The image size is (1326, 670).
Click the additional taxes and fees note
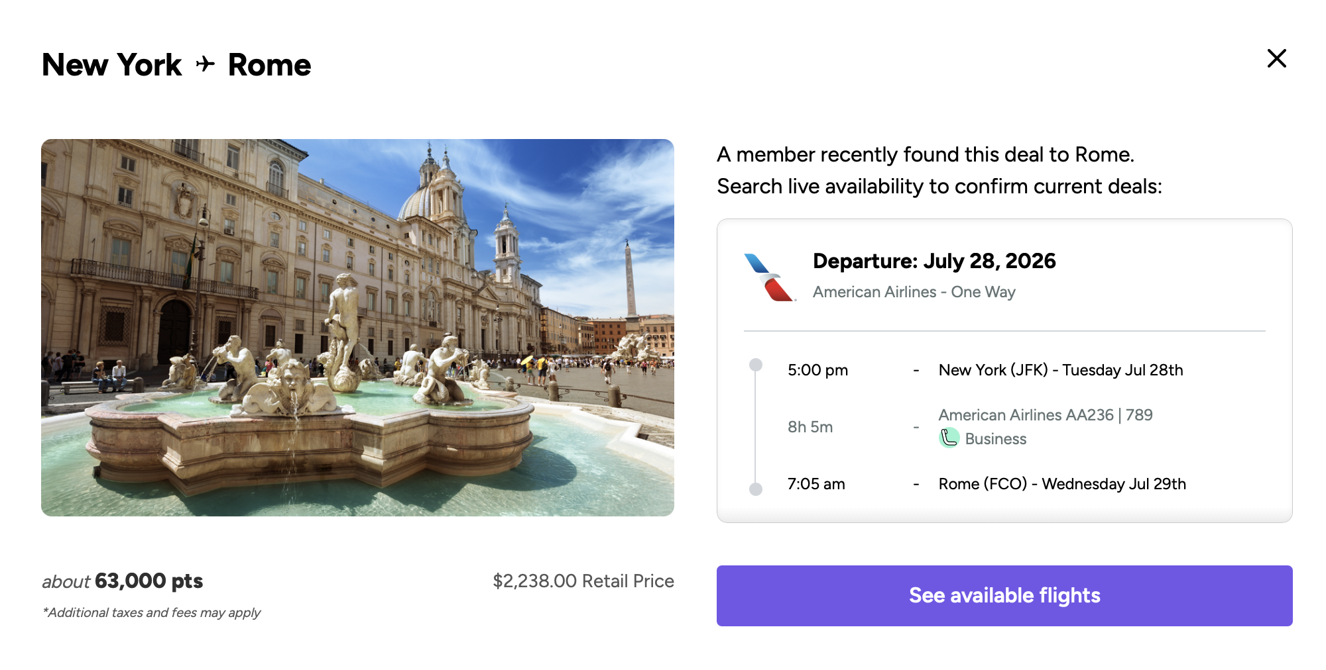152,612
